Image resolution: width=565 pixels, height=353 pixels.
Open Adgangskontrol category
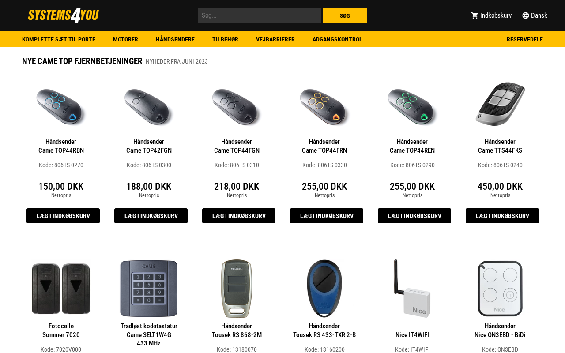[337, 39]
